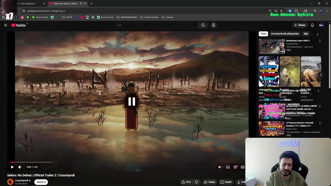Advance the Shorts shelf with next arrow
This screenshot has height=186, width=331.
pos(320,75)
